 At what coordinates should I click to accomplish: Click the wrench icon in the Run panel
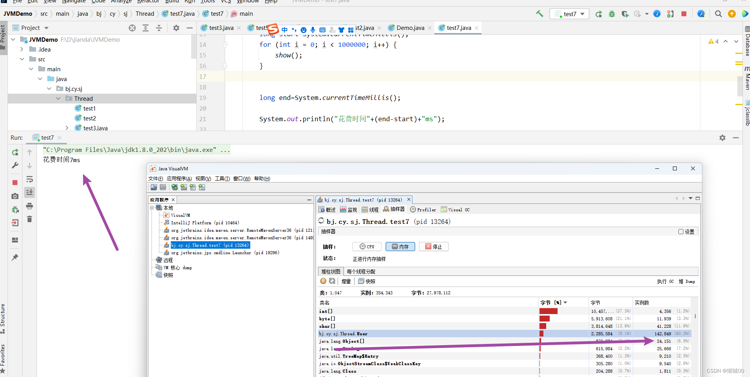[x=15, y=165]
